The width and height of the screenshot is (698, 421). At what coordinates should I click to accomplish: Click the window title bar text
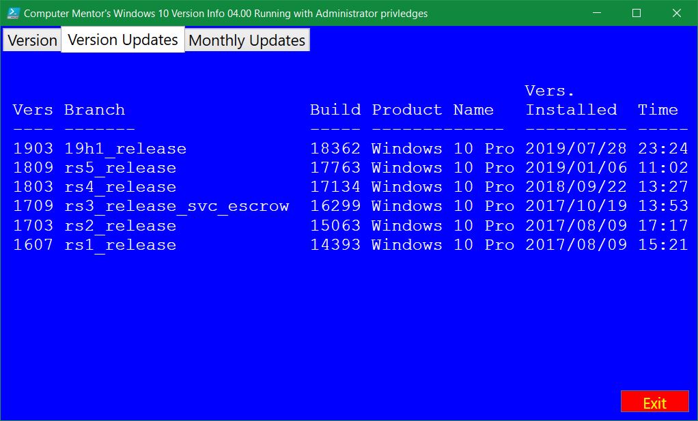(225, 13)
